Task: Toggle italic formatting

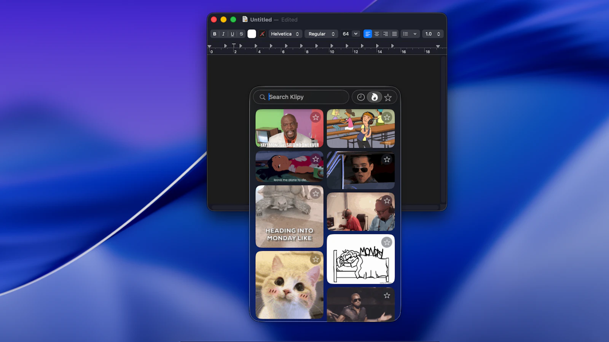Action: (223, 34)
